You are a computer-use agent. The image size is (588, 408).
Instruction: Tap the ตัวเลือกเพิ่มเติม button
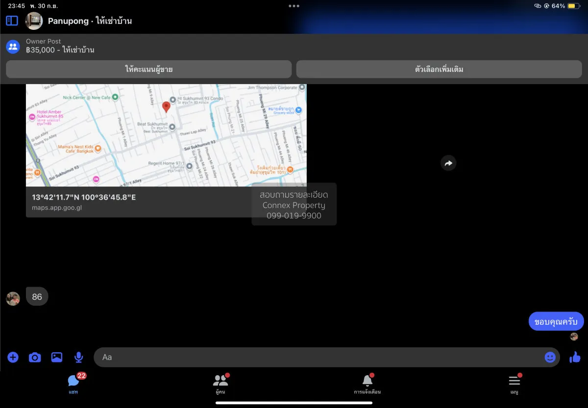pos(439,69)
